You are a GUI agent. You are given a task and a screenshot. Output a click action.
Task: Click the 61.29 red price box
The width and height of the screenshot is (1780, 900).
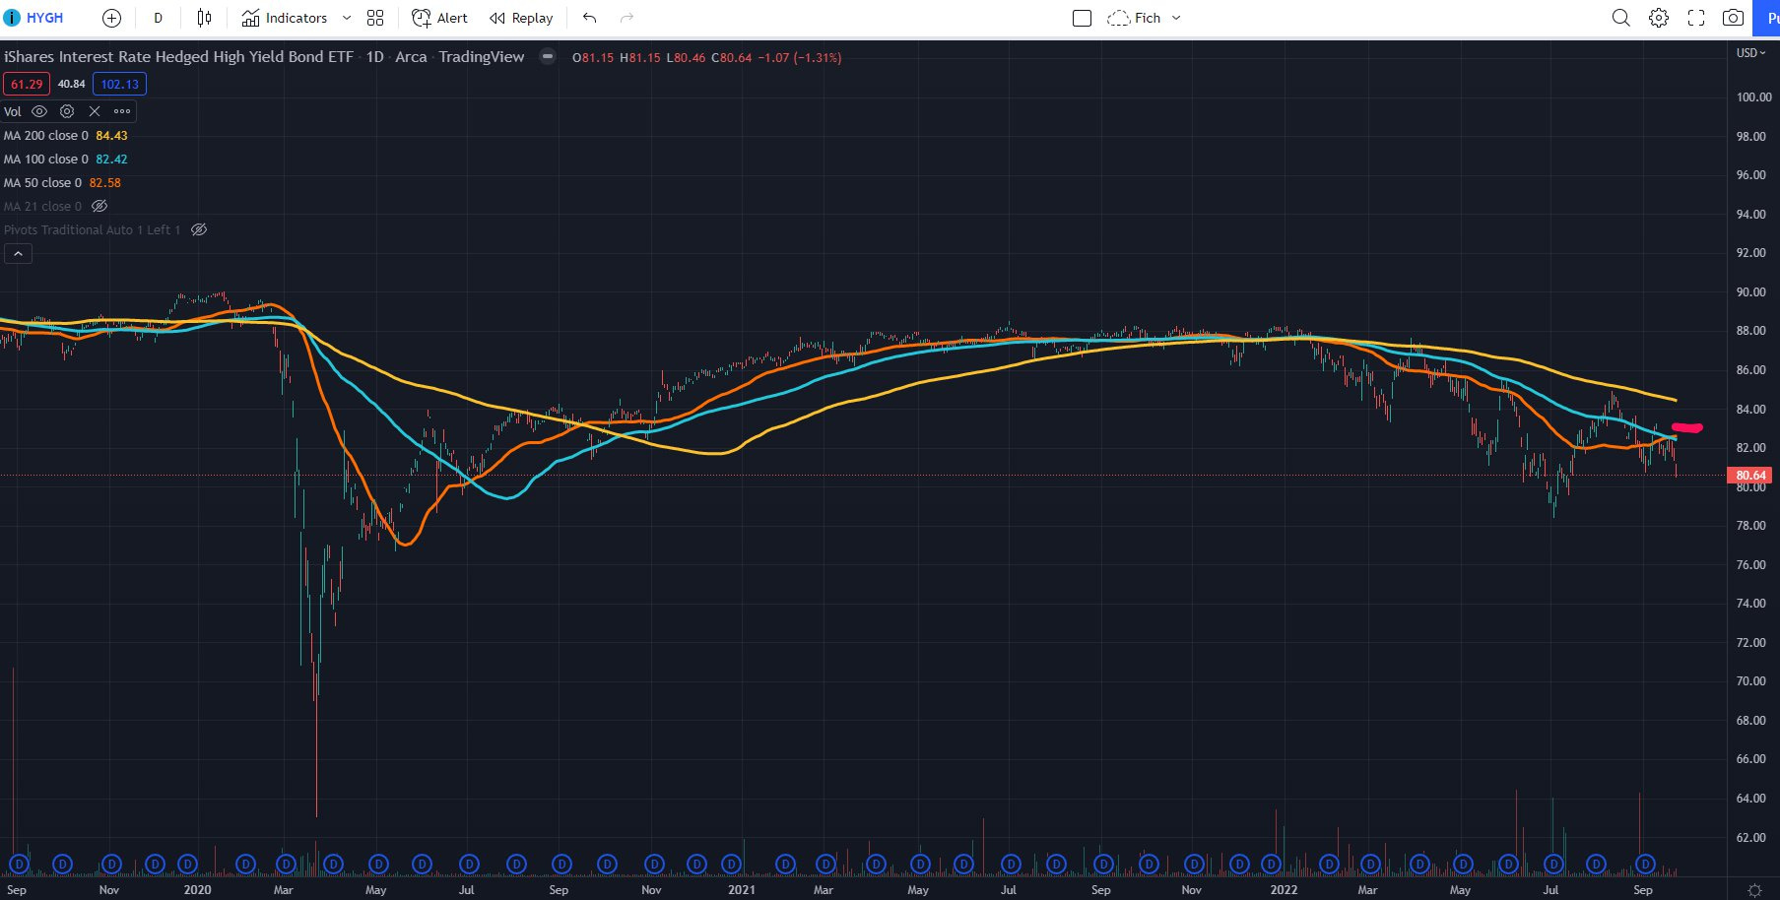(x=27, y=85)
